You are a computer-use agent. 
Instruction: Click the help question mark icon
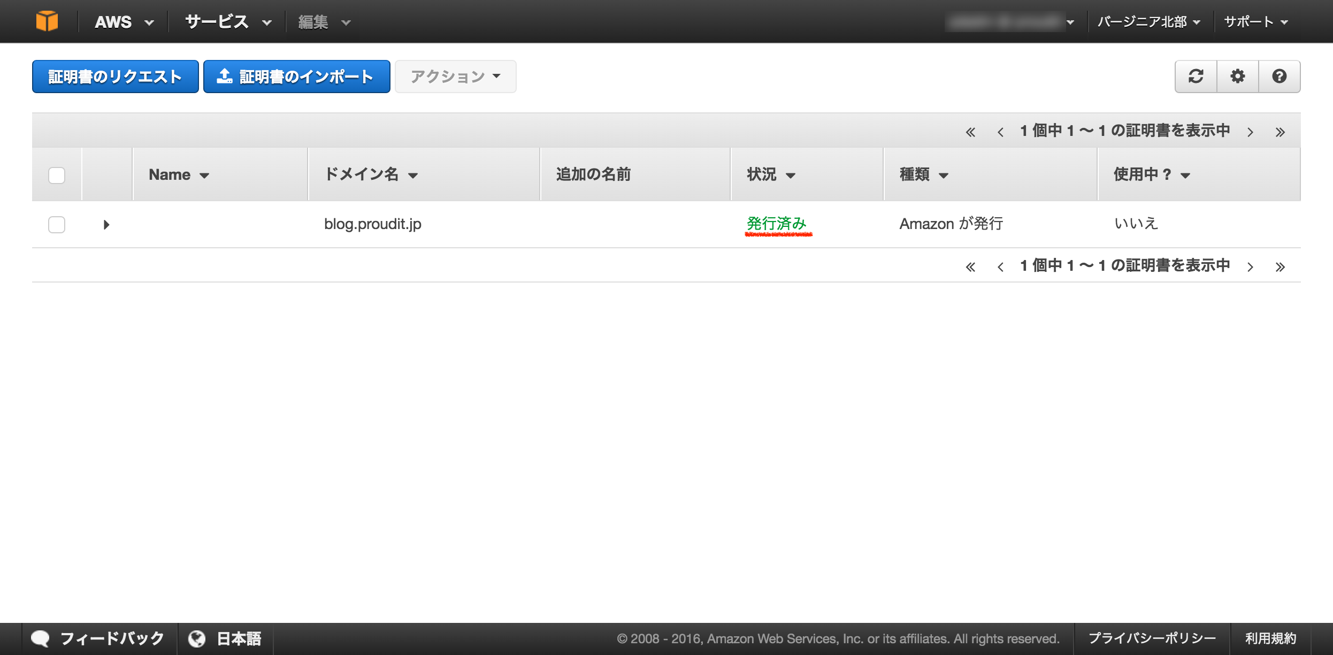coord(1279,77)
